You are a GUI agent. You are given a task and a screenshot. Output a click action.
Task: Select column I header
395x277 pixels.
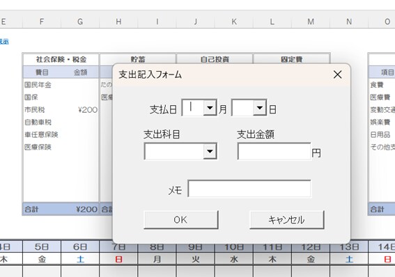(157, 22)
